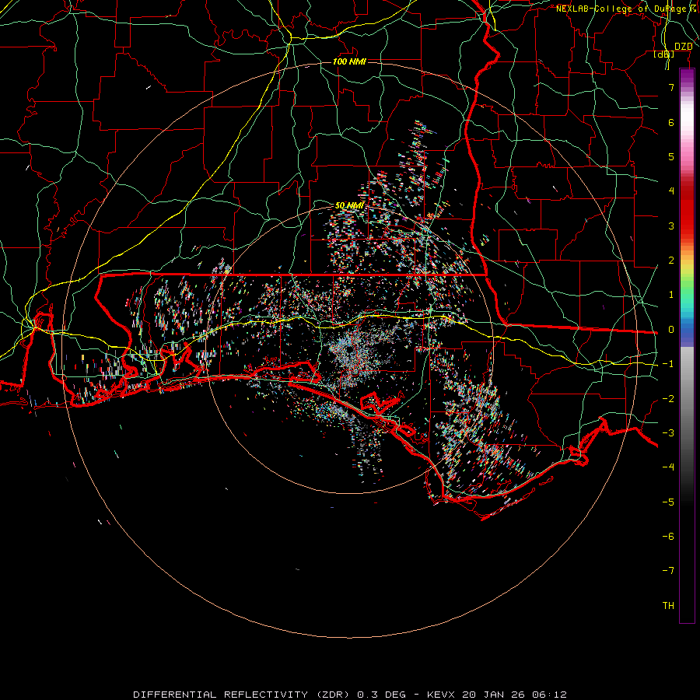Click the "4" value on the scale
Viewport: 700px width, 700px height.
[x=671, y=191]
